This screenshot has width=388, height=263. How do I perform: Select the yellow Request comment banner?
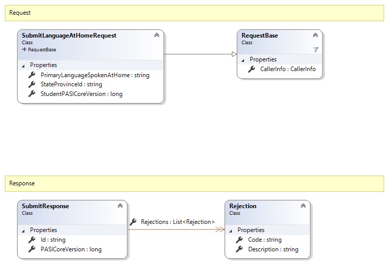tap(194, 13)
